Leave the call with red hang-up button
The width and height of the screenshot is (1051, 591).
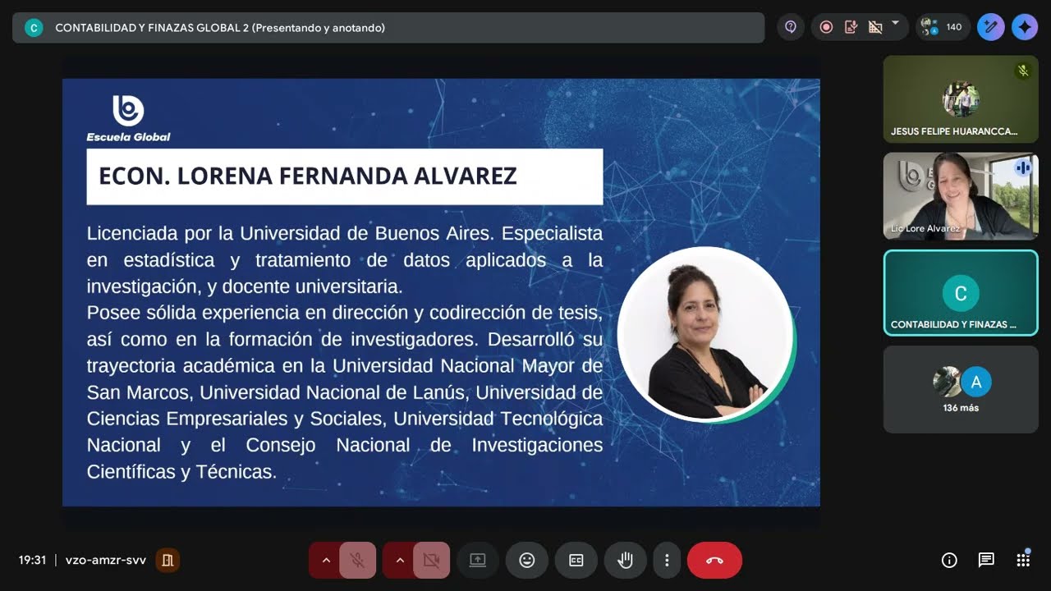(714, 561)
